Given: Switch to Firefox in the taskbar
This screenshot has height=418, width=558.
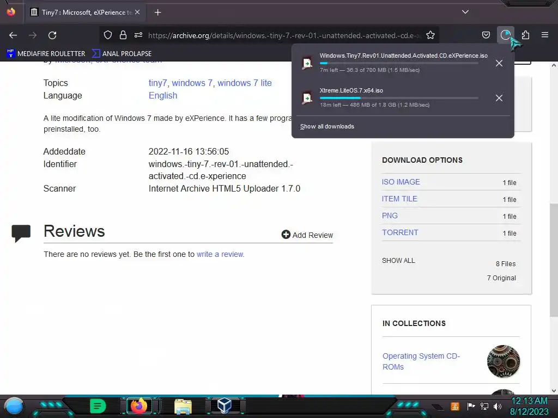Looking at the screenshot, I should pyautogui.click(x=139, y=405).
